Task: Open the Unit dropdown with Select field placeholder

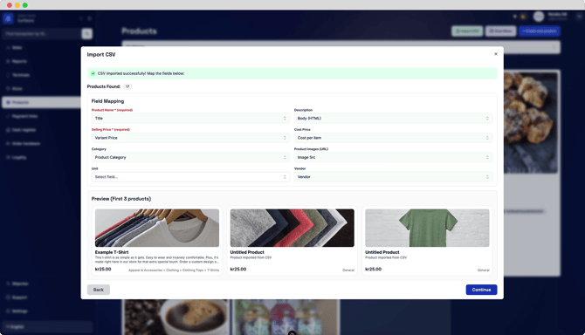Action: (190, 176)
